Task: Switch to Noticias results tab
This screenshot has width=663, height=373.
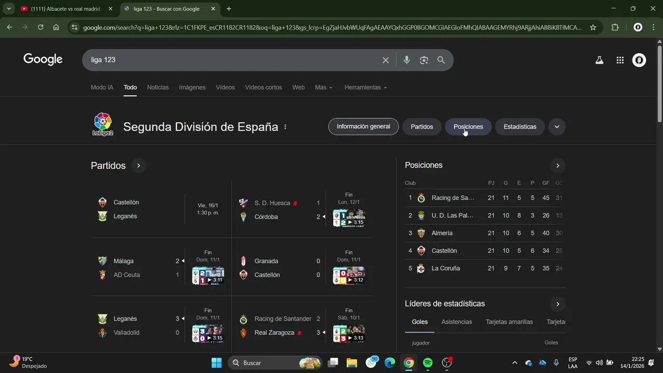Action: (x=158, y=88)
